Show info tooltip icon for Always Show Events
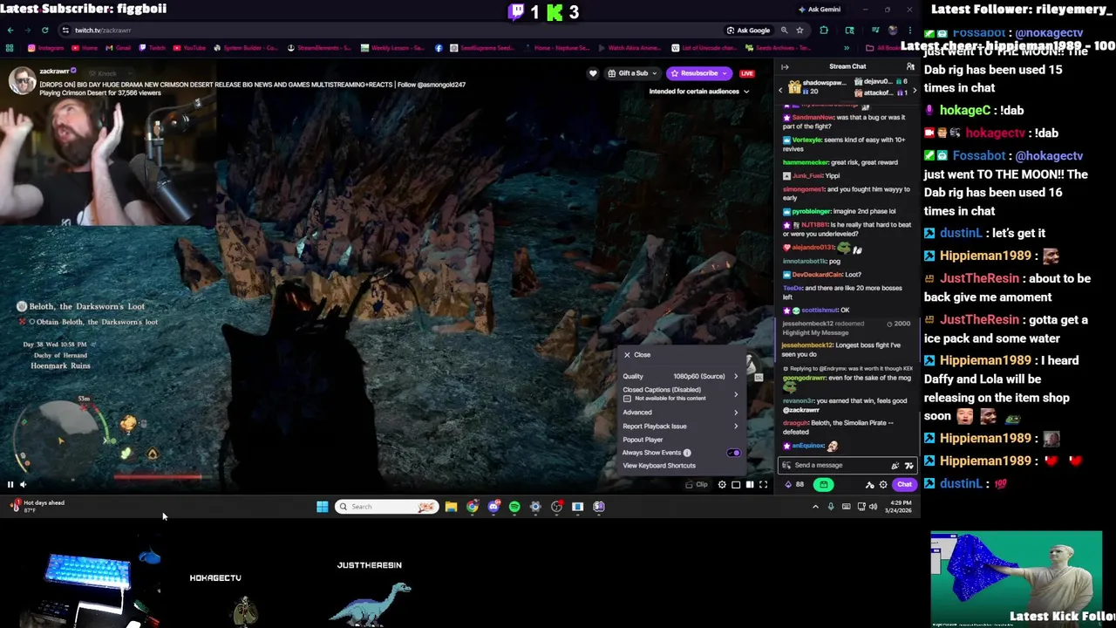Screen dimensions: 1116x628 point(687,453)
